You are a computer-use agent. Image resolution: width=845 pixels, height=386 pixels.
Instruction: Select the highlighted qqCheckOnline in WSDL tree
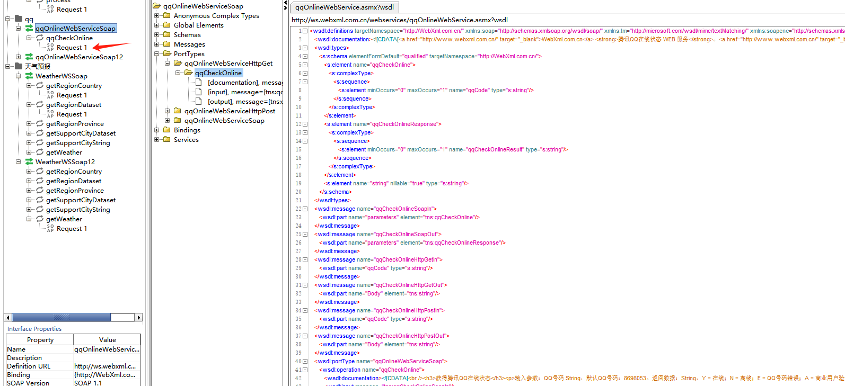218,73
